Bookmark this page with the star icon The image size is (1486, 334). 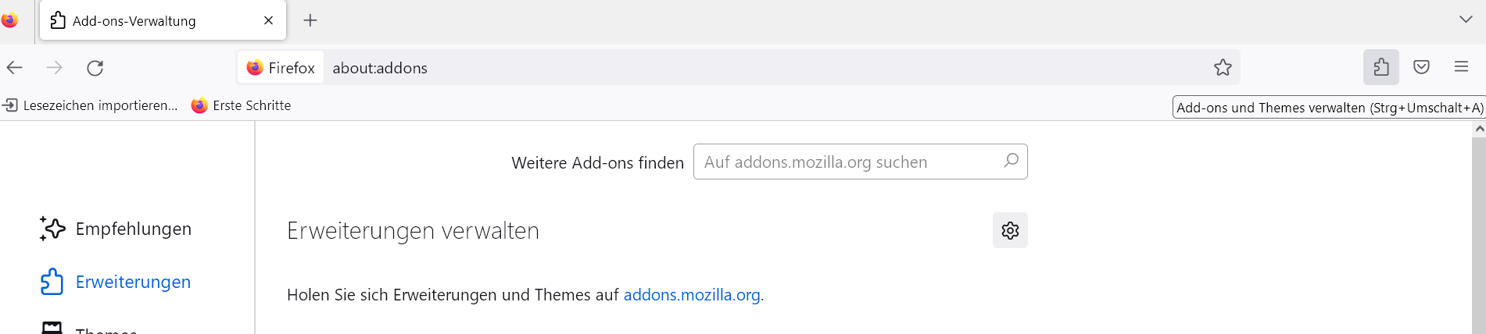[1223, 68]
